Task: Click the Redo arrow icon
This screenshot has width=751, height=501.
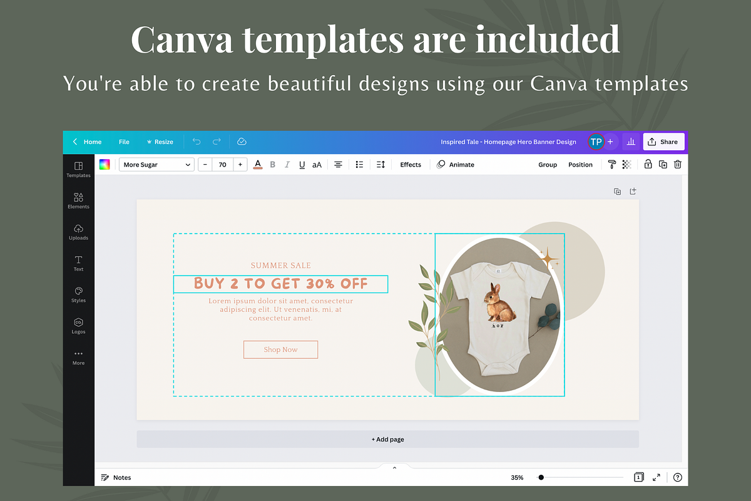Action: pos(217,142)
